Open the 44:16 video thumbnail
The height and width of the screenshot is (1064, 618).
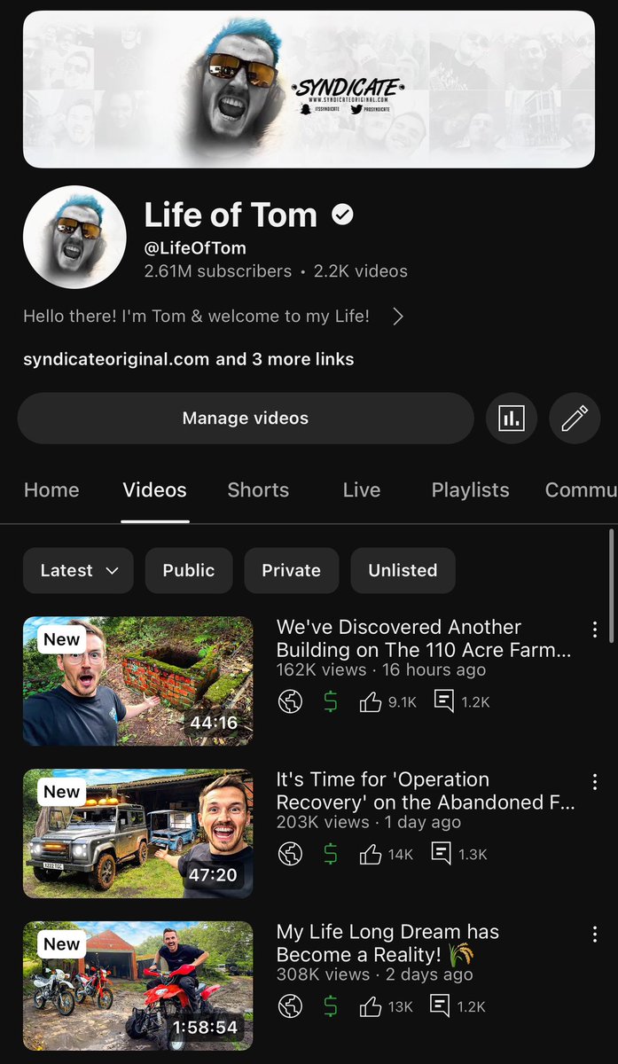click(138, 681)
